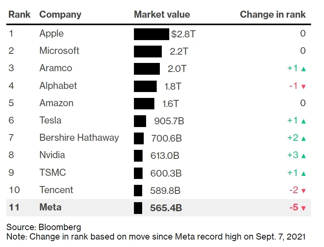324x247 pixels.
Task: Click the red down triangle in Meta row
Action: coord(303,208)
